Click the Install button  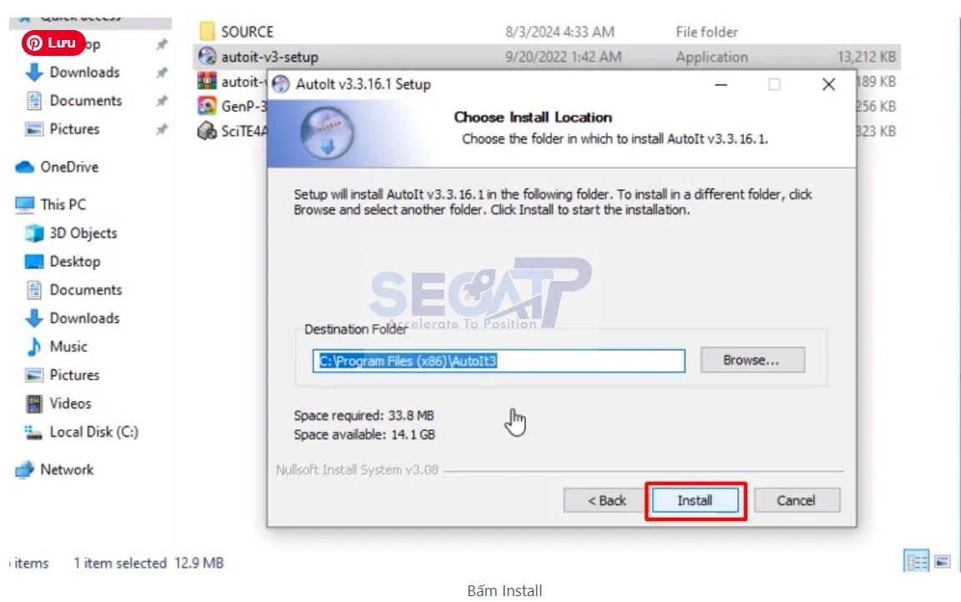click(x=695, y=500)
